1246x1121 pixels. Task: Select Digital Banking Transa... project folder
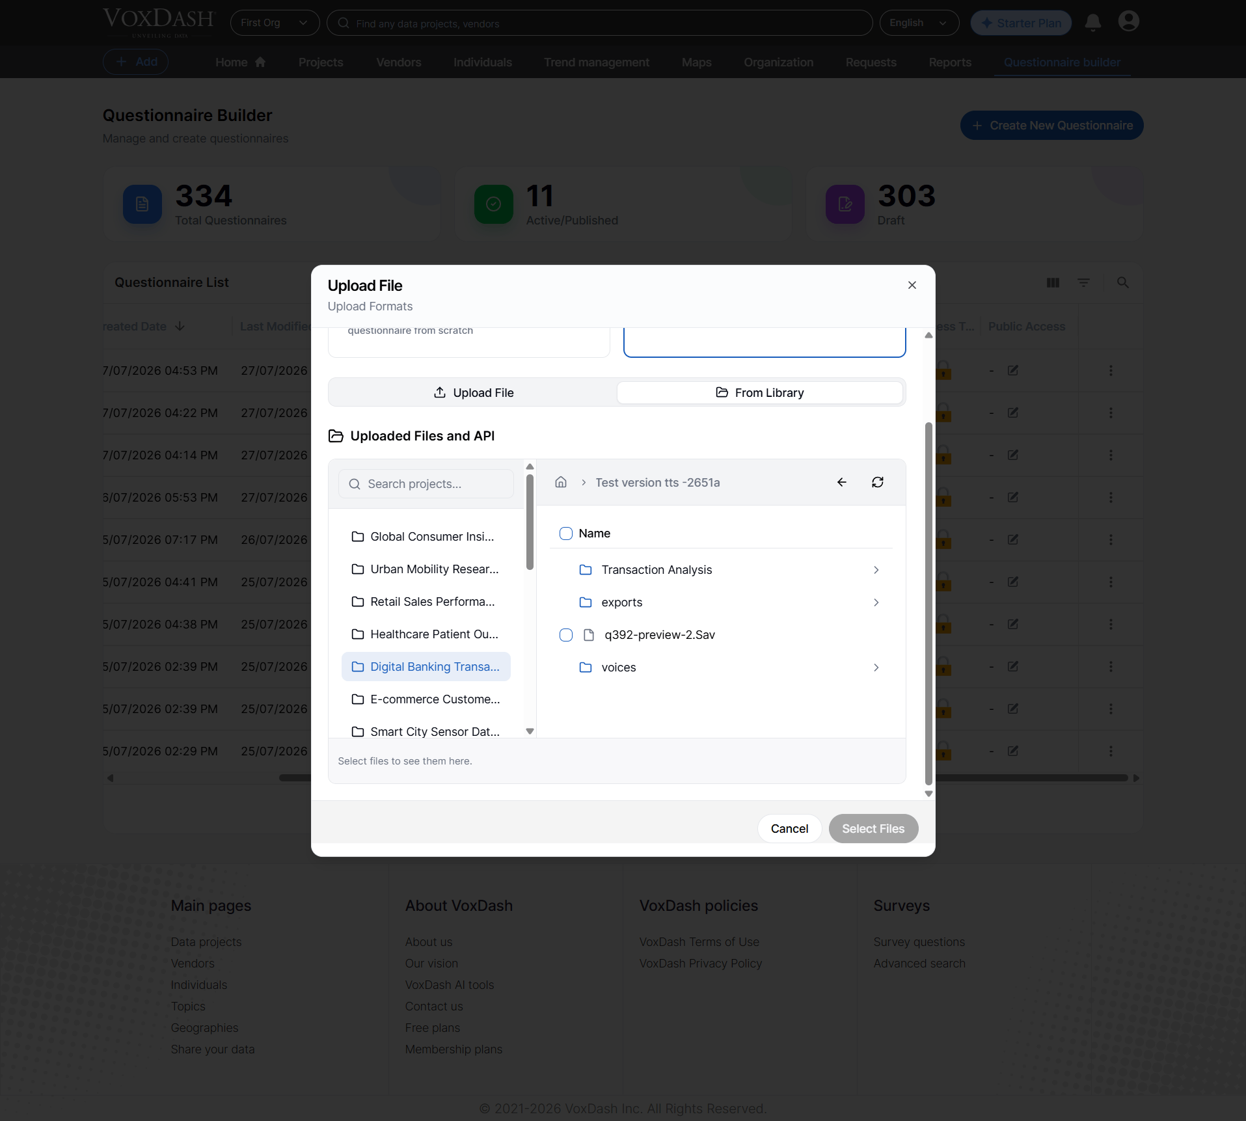pyautogui.click(x=426, y=667)
